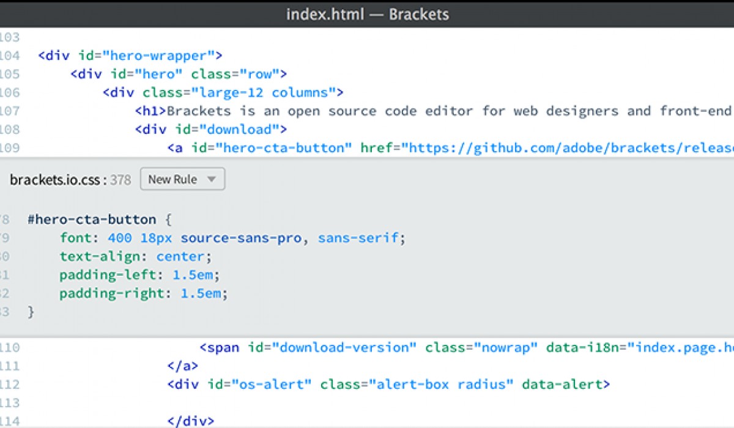Click the brackets.io.css file name label
The height and width of the screenshot is (428, 734).
(x=55, y=179)
